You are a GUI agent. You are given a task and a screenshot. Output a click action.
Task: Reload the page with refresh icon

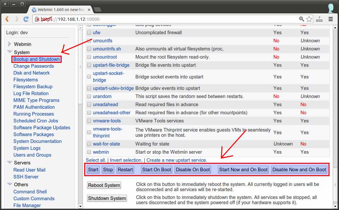point(26,19)
